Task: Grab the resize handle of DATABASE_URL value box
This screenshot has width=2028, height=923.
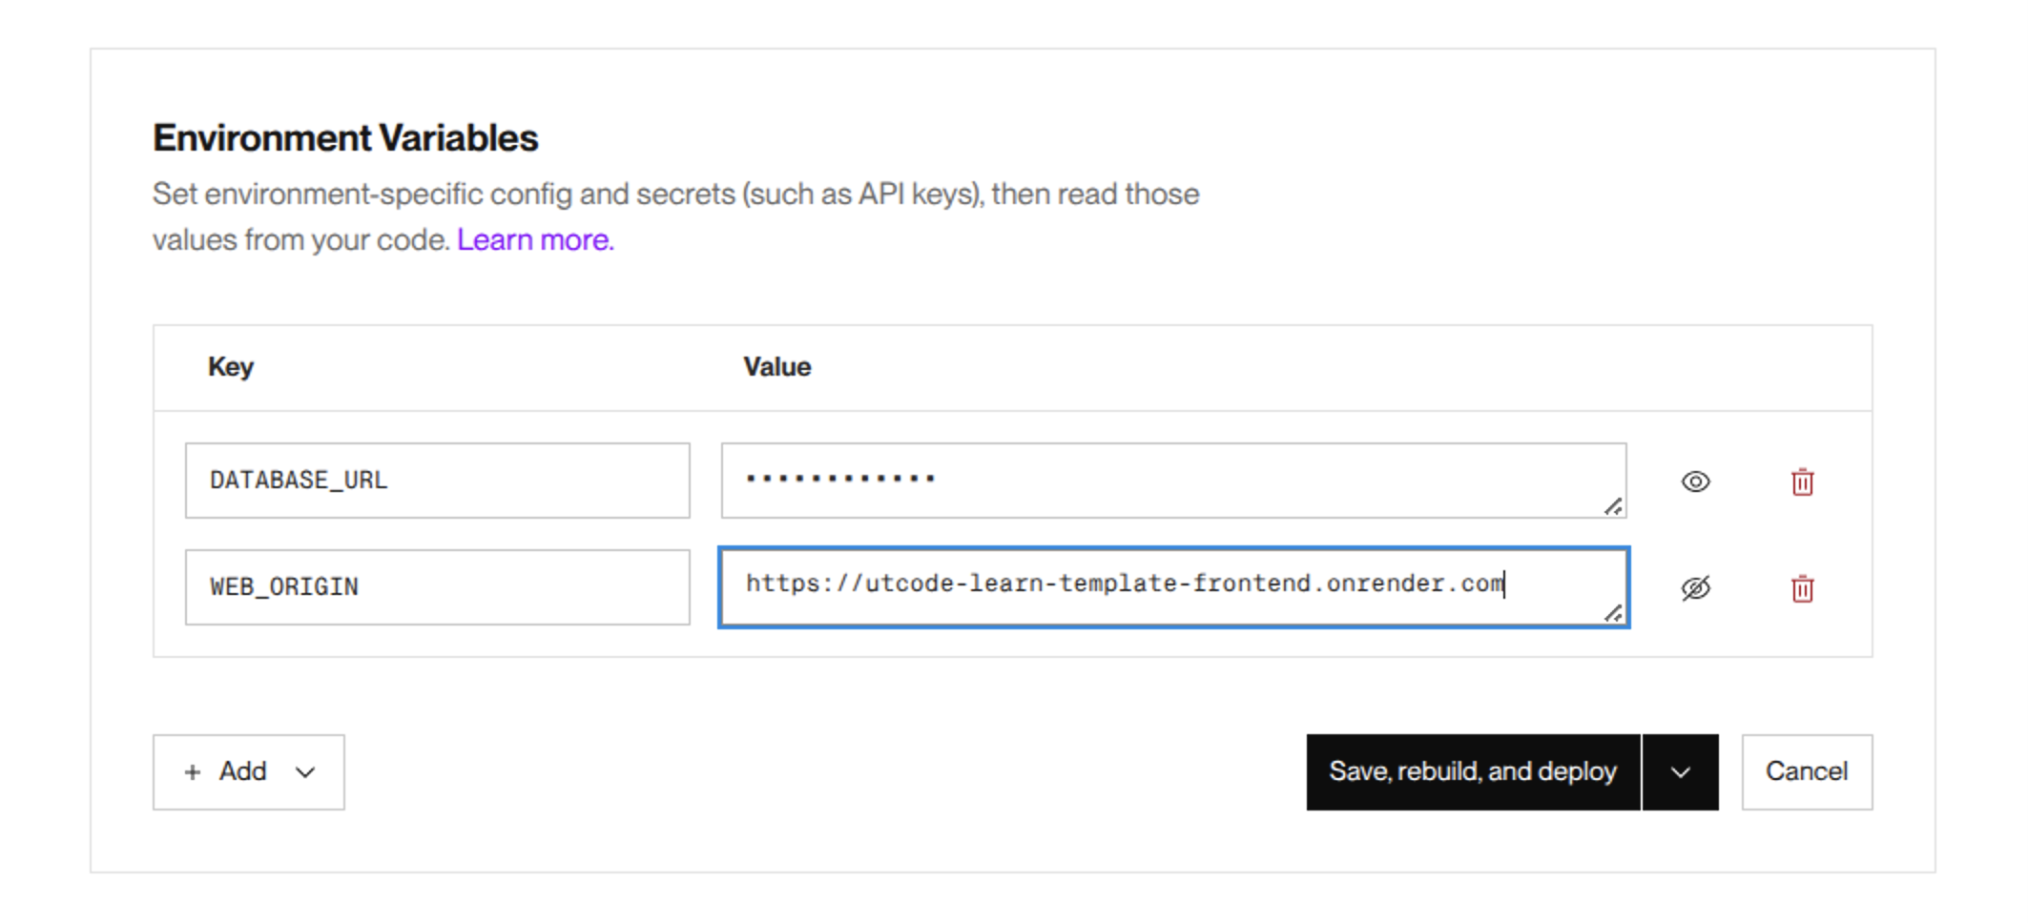Action: 1613,506
